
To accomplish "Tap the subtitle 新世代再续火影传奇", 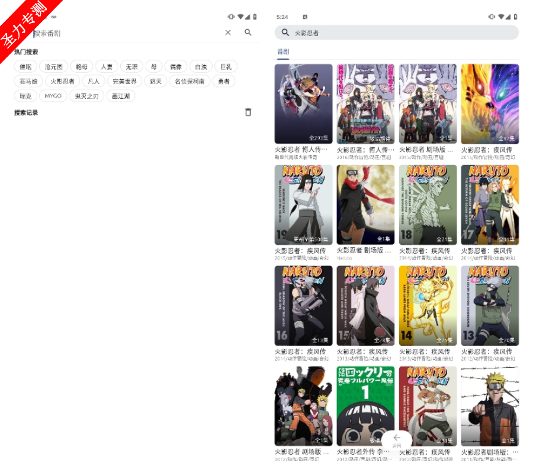I will pyautogui.click(x=296, y=157).
